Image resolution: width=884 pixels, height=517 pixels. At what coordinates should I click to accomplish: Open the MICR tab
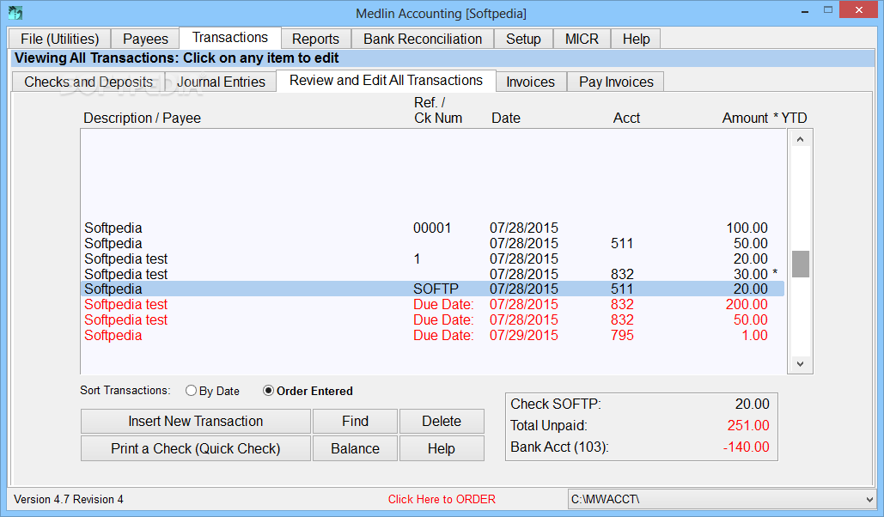[x=582, y=39]
